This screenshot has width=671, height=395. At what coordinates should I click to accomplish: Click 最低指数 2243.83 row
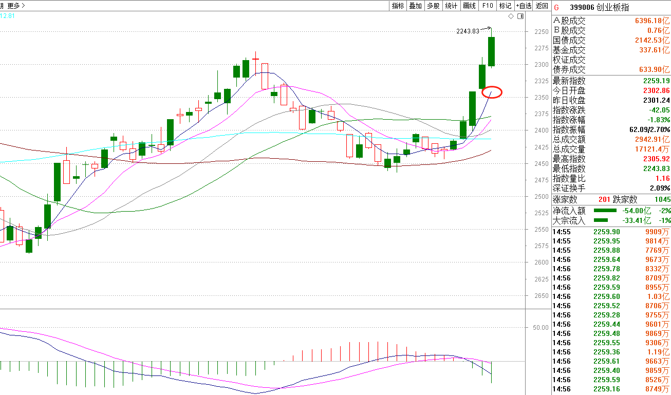click(611, 168)
